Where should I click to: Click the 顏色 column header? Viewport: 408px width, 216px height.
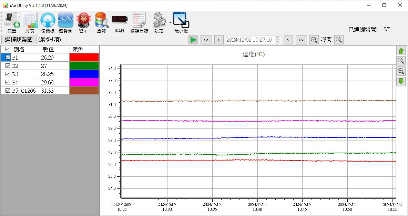84,49
